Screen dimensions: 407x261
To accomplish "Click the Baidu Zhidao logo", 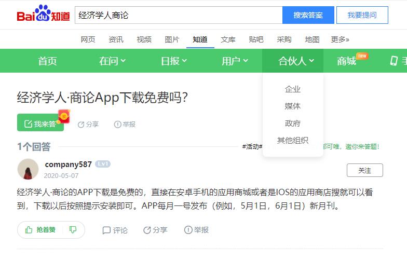I will pyautogui.click(x=43, y=15).
